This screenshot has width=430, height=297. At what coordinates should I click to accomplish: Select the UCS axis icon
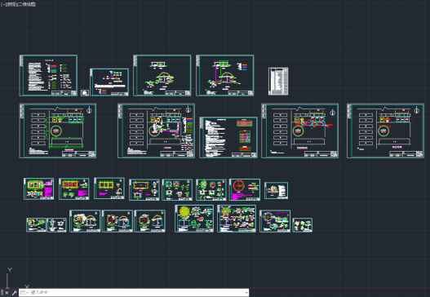click(16, 278)
